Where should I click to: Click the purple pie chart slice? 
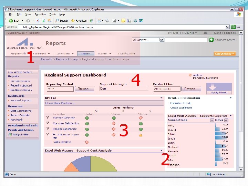(x=83, y=164)
